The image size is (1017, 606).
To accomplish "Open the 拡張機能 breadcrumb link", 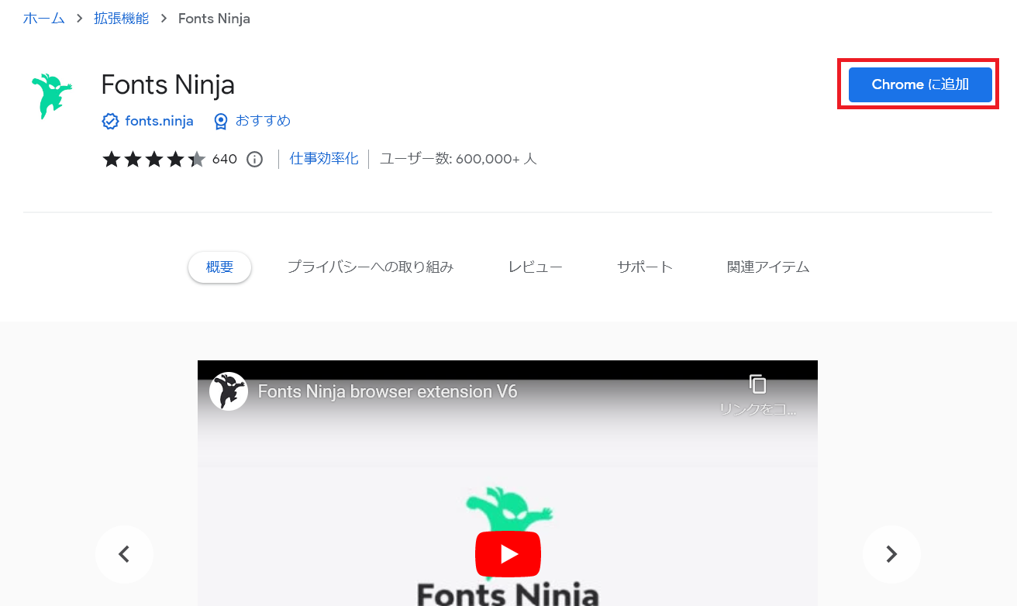I will [x=121, y=19].
